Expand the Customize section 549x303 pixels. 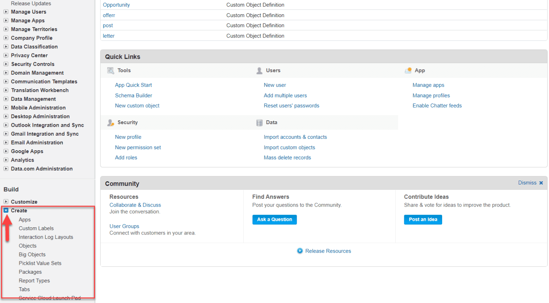(6, 202)
